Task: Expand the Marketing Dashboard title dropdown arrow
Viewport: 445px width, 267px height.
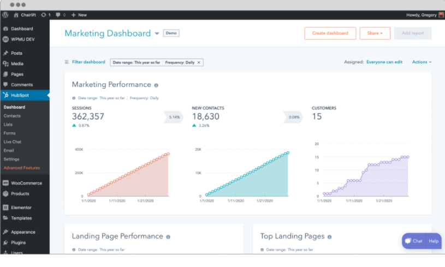Action: (x=157, y=33)
